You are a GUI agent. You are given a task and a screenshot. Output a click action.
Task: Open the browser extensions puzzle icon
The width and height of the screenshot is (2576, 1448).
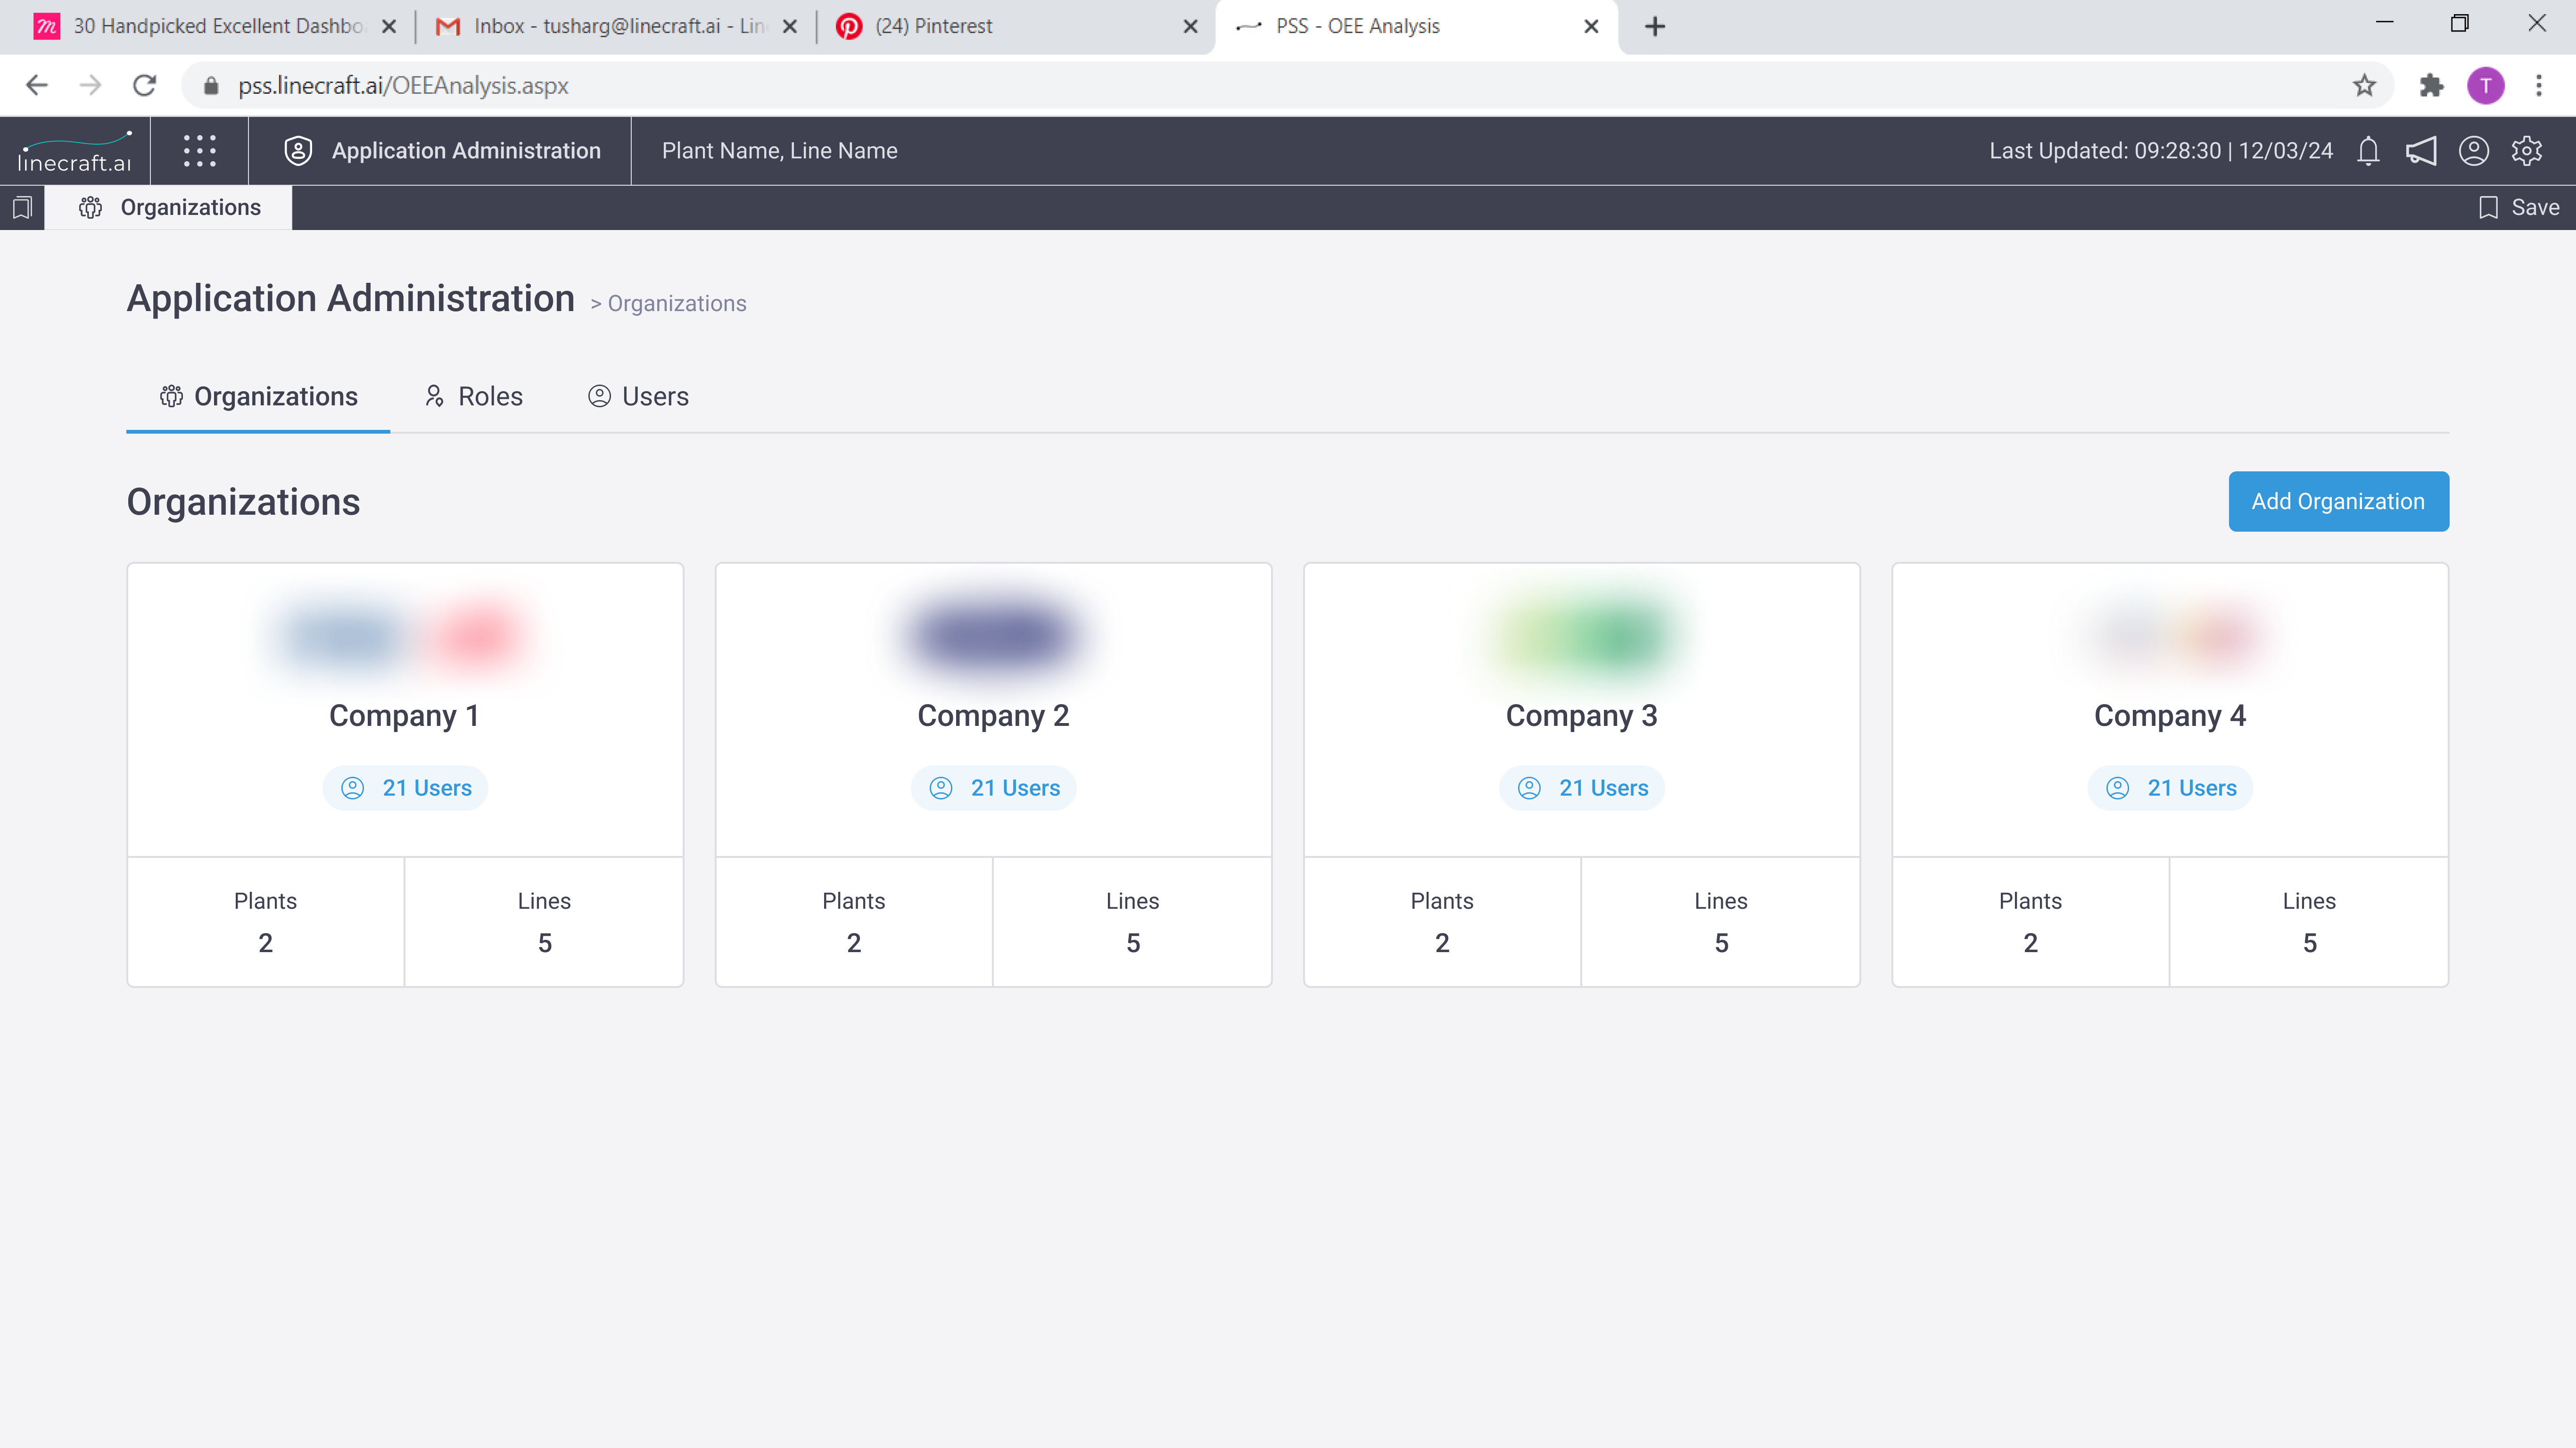[2431, 86]
